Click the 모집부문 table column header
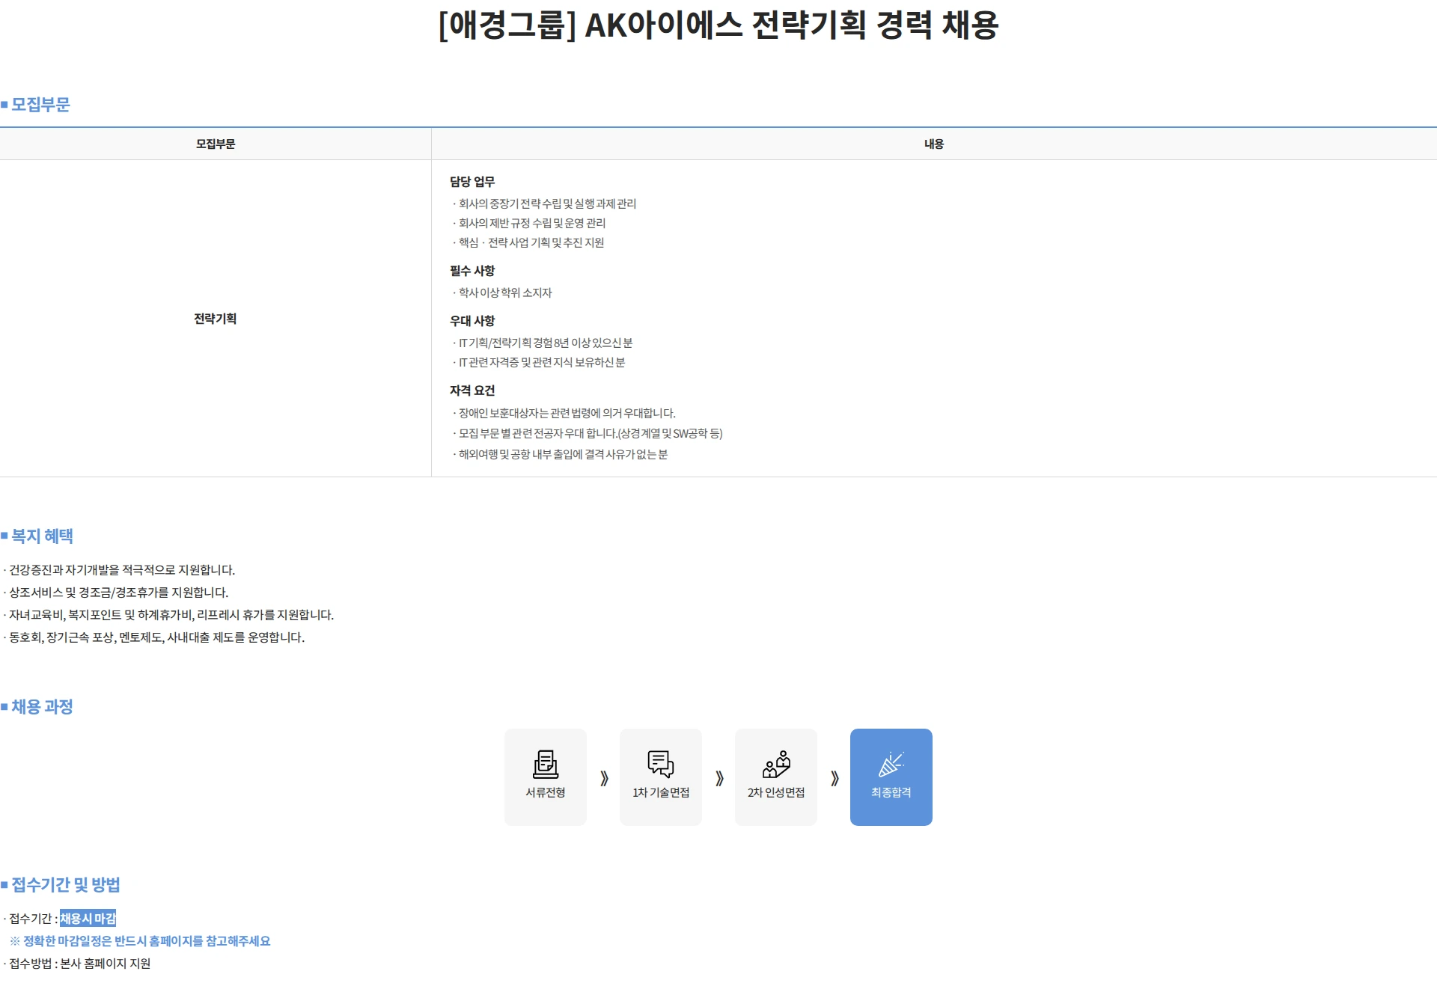The width and height of the screenshot is (1437, 989). point(216,144)
